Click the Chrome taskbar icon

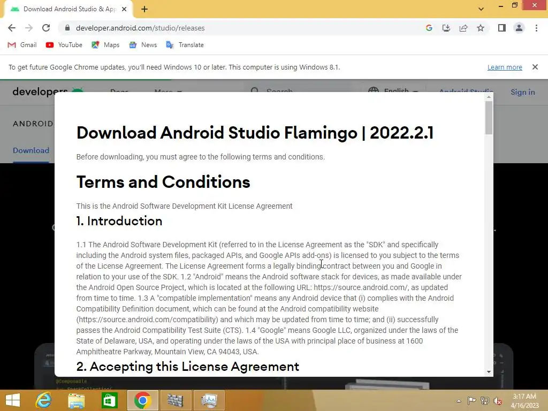point(142,400)
